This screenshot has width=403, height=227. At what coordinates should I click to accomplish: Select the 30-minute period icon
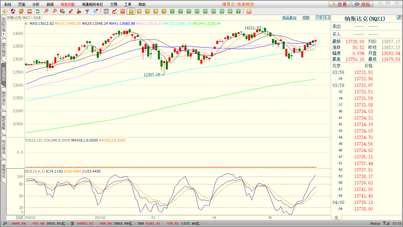click(205, 11)
